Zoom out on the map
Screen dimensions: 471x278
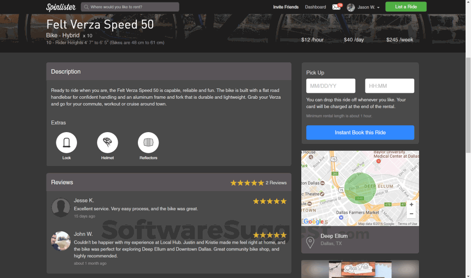tap(411, 214)
